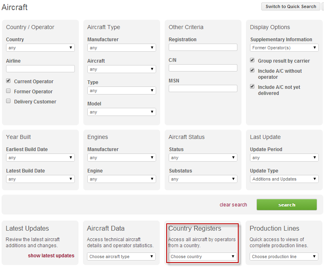Open the Engines Manufacturer dropdown

tap(122, 158)
